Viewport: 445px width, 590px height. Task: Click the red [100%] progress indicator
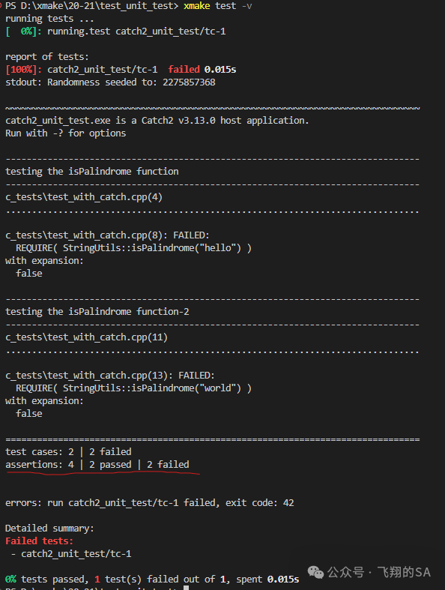pyautogui.click(x=23, y=70)
